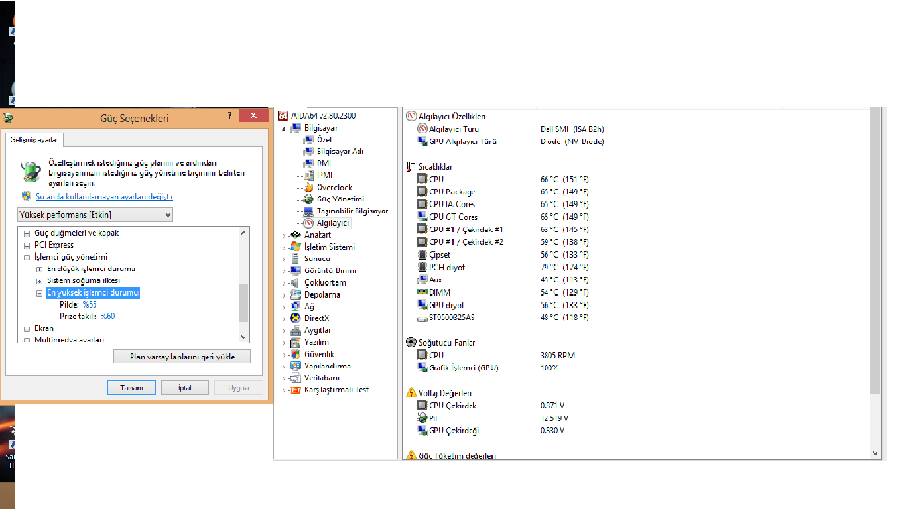Expand Güç düğmeleri ve kapak node

pyautogui.click(x=27, y=233)
